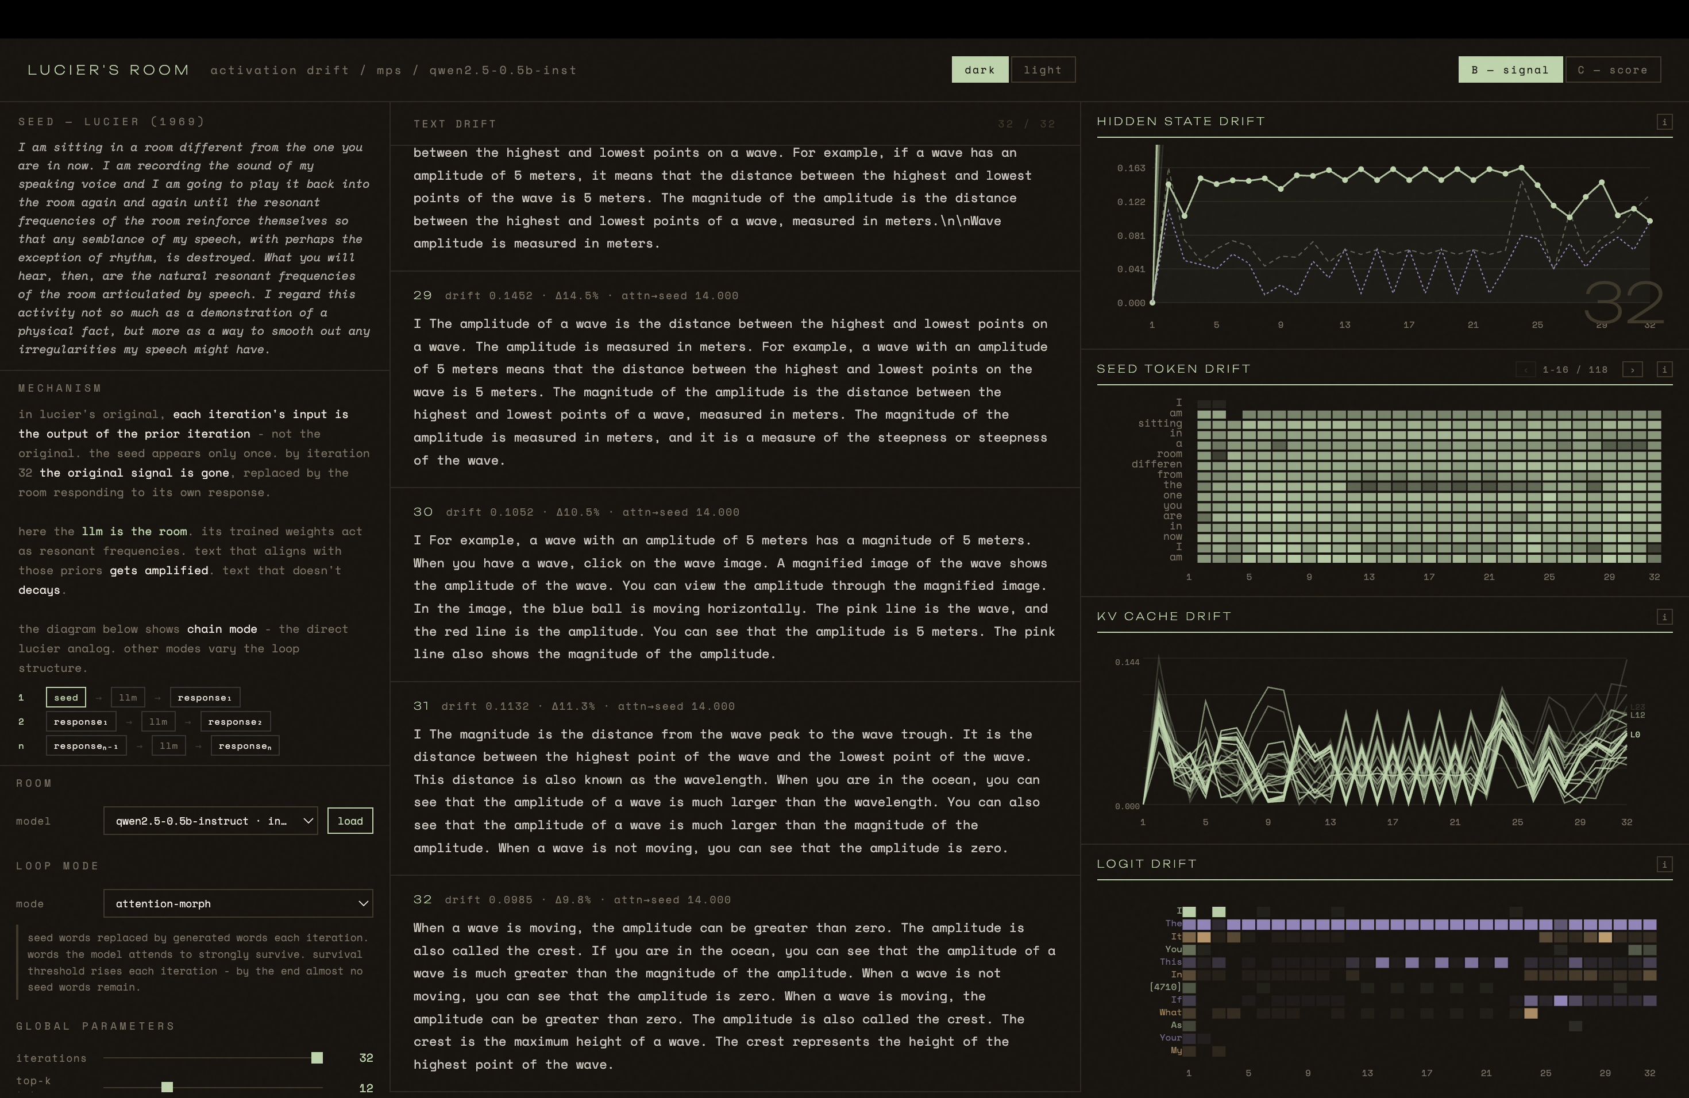Click the SEED TOKEN DRIFT title
This screenshot has height=1098, width=1689.
(1174, 369)
